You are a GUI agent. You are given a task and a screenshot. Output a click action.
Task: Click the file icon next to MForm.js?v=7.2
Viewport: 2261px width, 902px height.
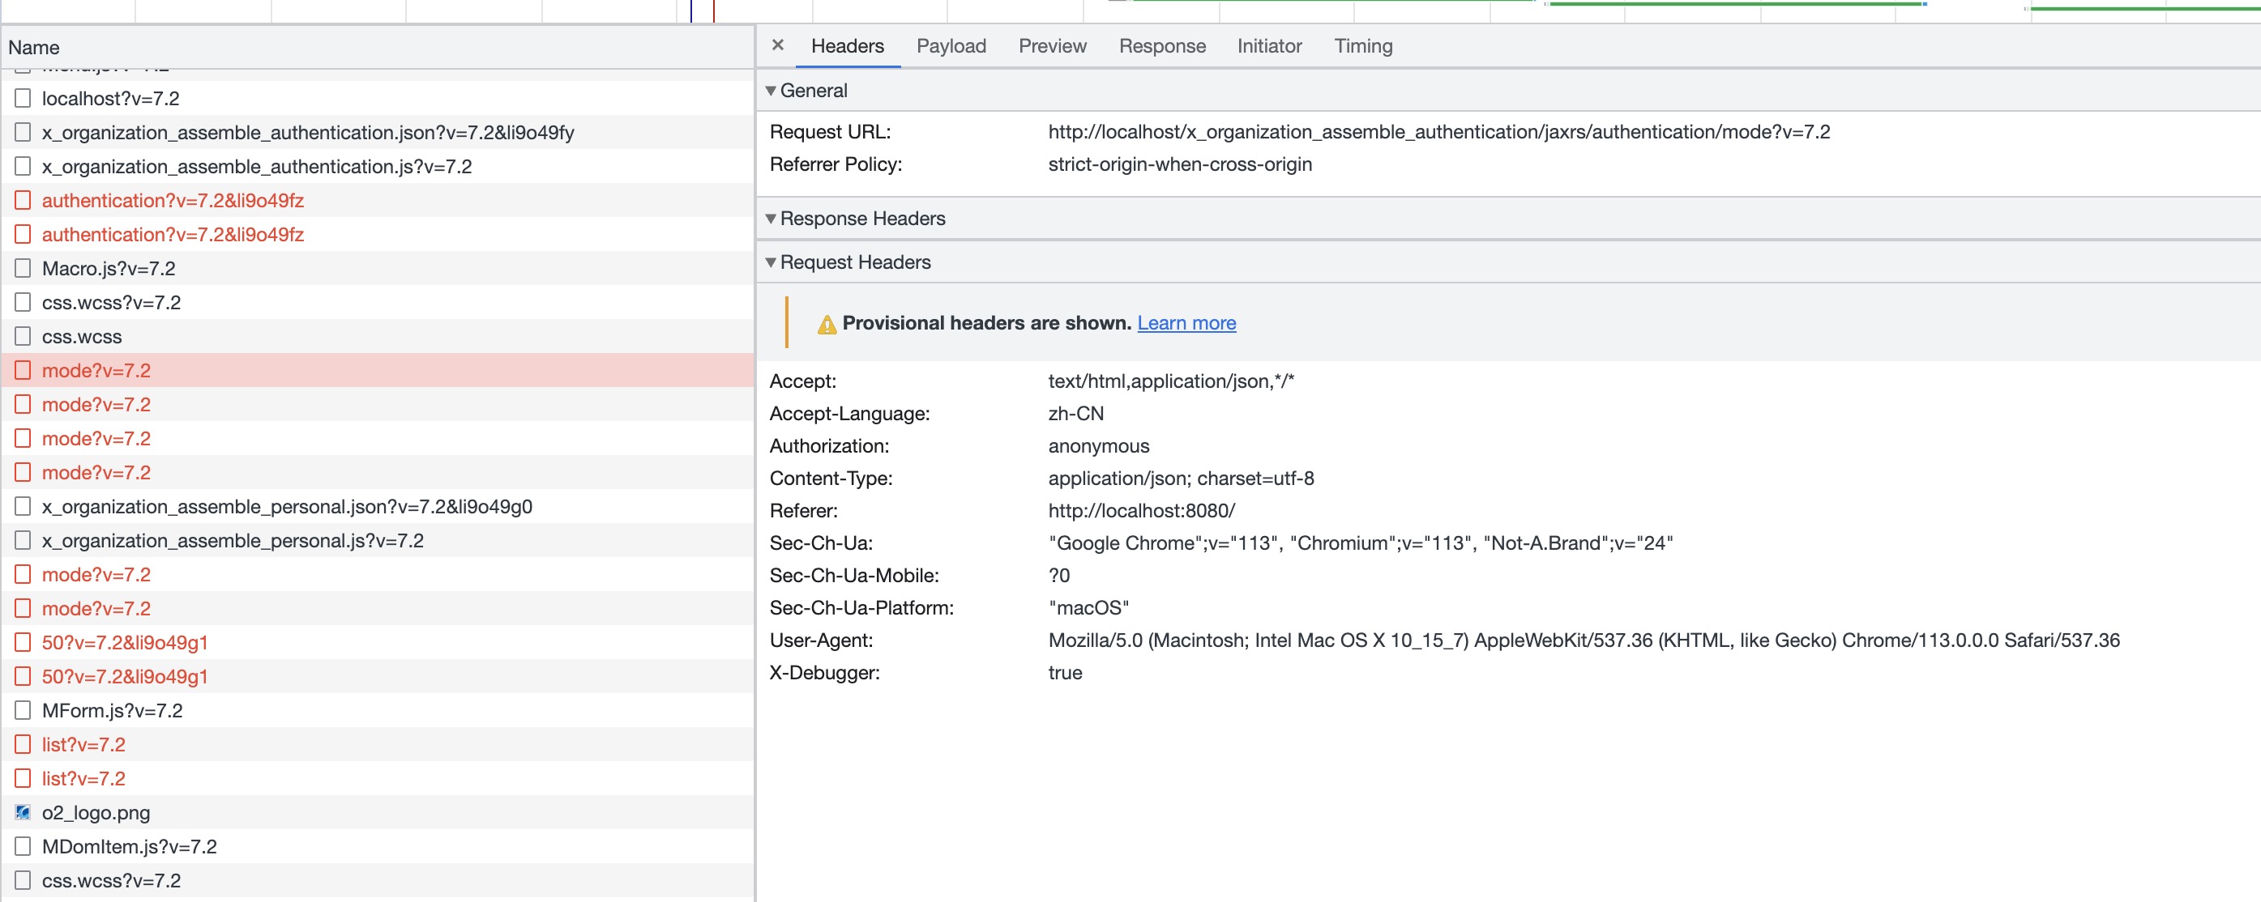[24, 710]
